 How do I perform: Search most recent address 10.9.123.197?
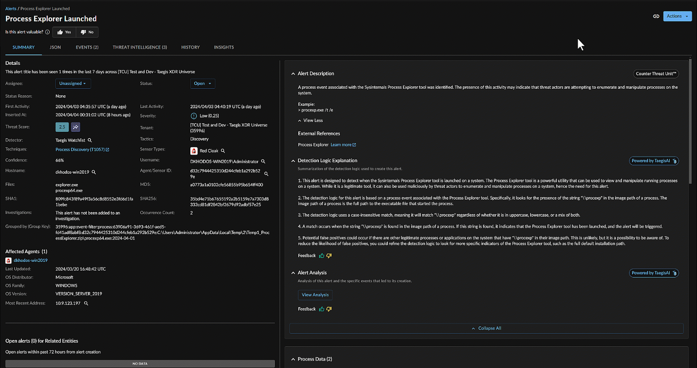[86, 304]
